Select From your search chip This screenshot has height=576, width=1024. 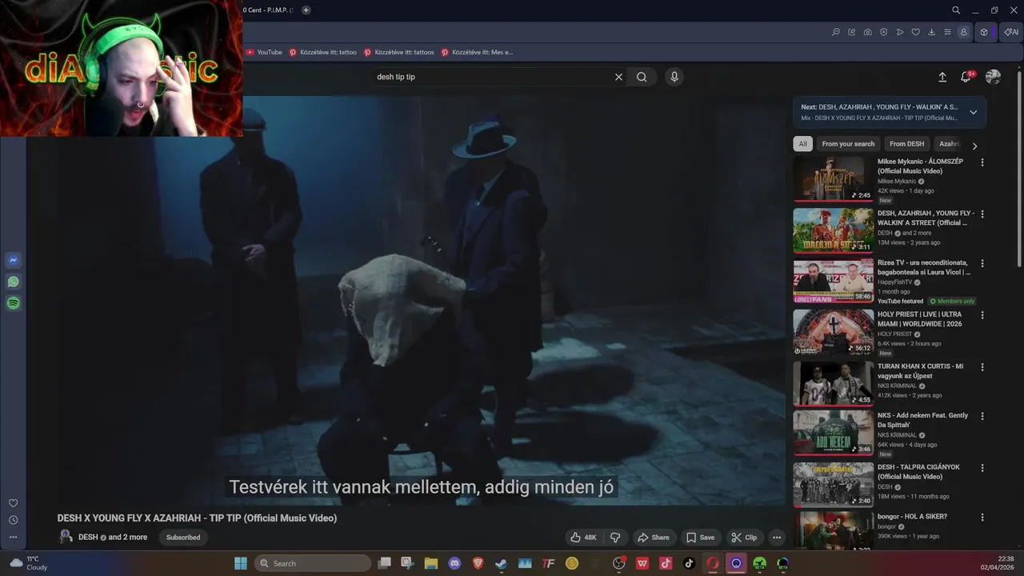[848, 144]
